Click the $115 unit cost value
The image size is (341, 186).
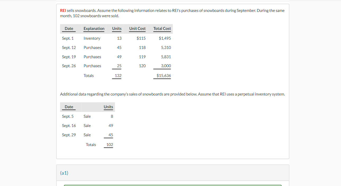tap(141, 38)
